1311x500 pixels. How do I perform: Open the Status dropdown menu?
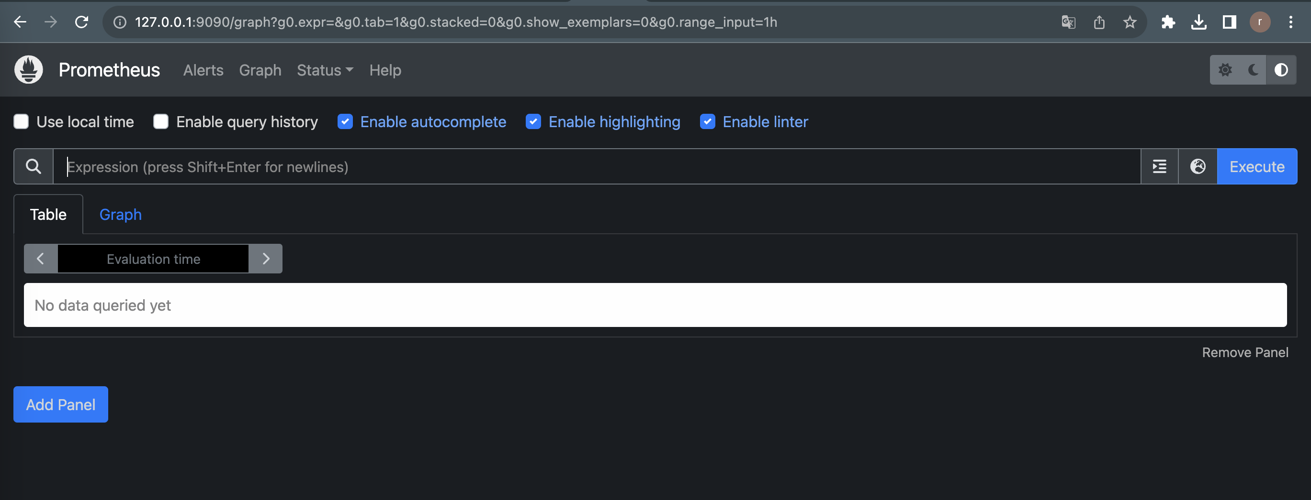324,70
